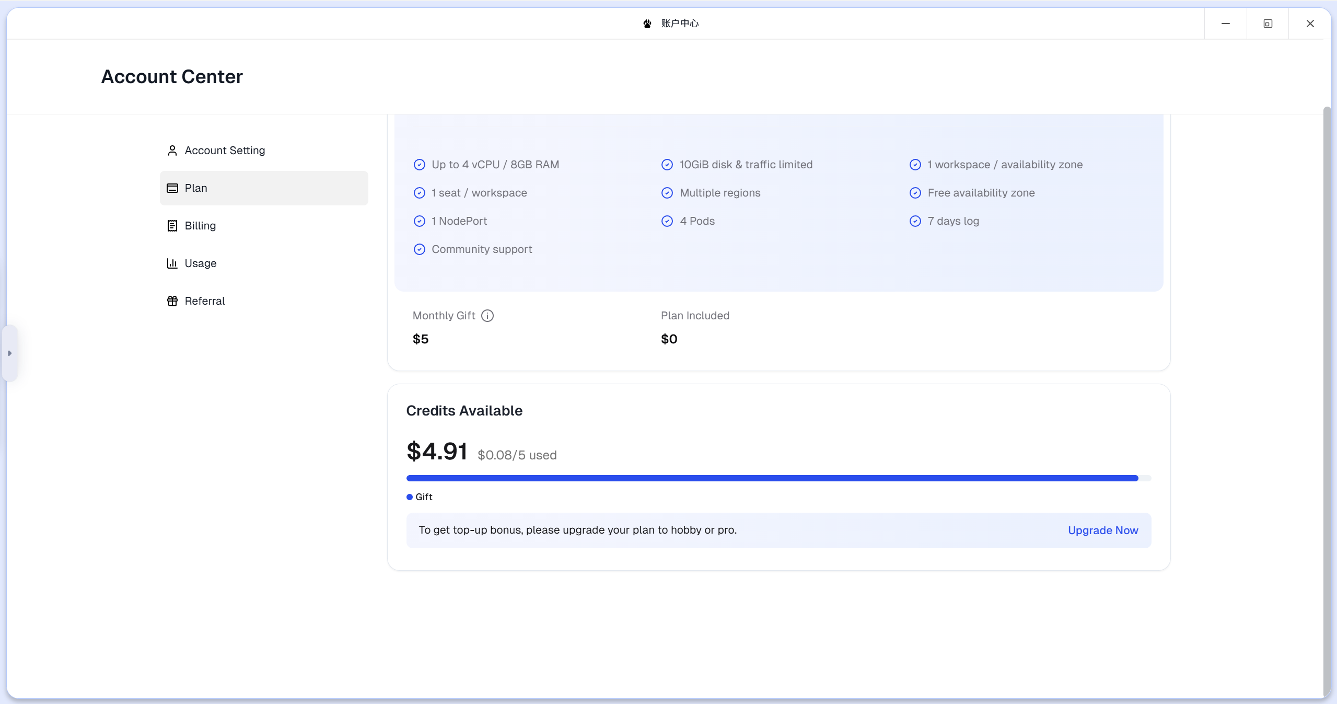The width and height of the screenshot is (1337, 704).
Task: Click the Plan card icon in sidebar
Action: coord(172,188)
